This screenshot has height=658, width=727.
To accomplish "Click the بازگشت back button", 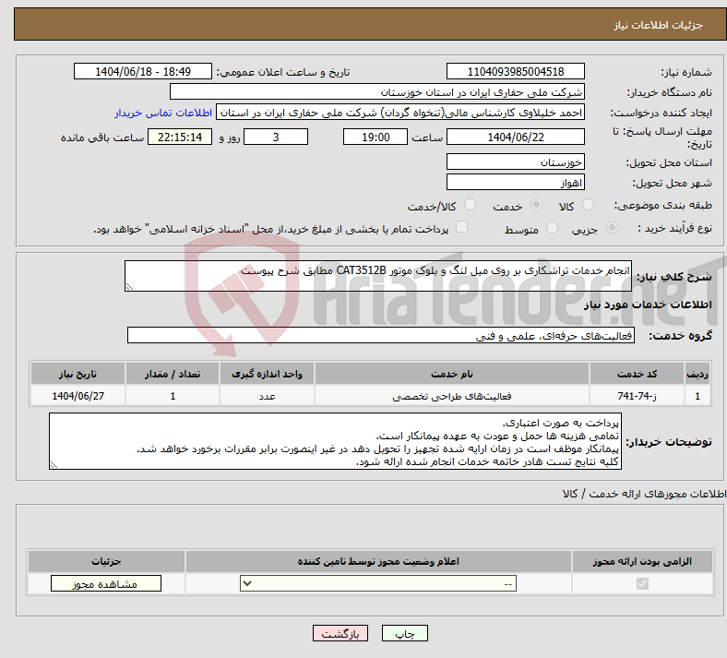I will pos(340,633).
